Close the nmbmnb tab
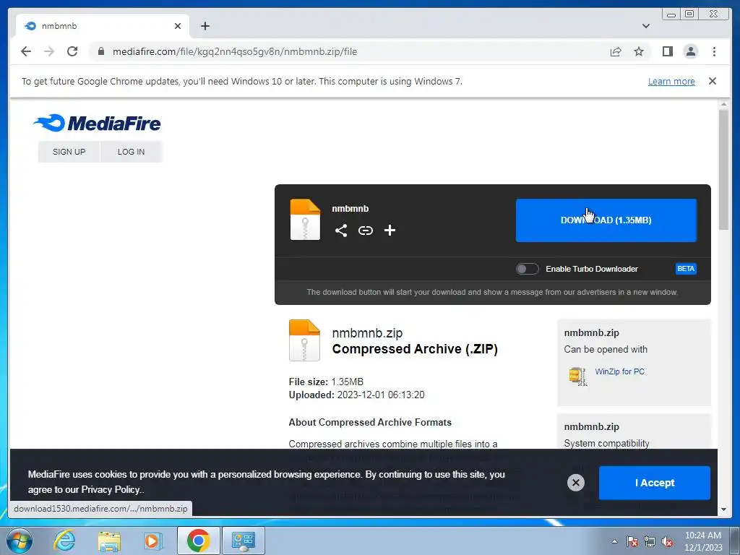This screenshot has width=740, height=555. 178,26
